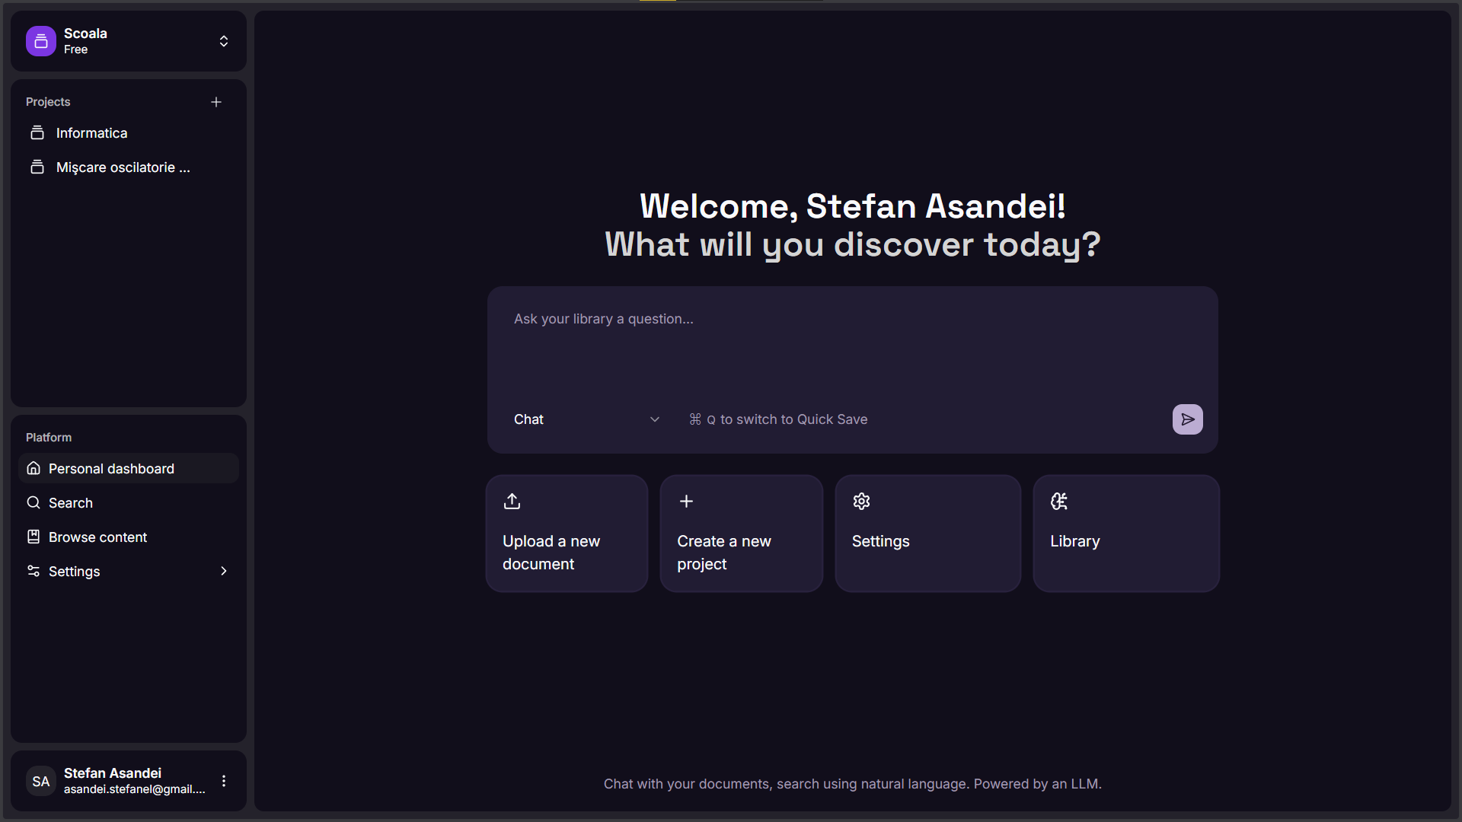Click the Create a new project card
This screenshot has width=1462, height=822.
(742, 534)
